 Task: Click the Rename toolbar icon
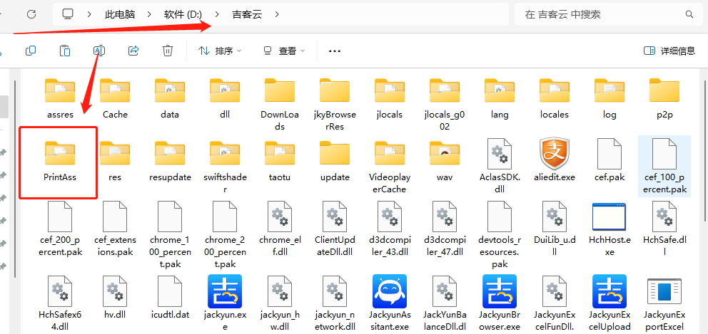(x=99, y=51)
